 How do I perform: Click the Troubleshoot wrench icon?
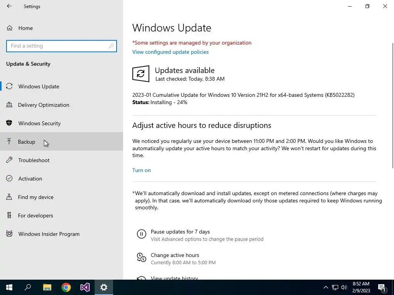click(x=9, y=160)
